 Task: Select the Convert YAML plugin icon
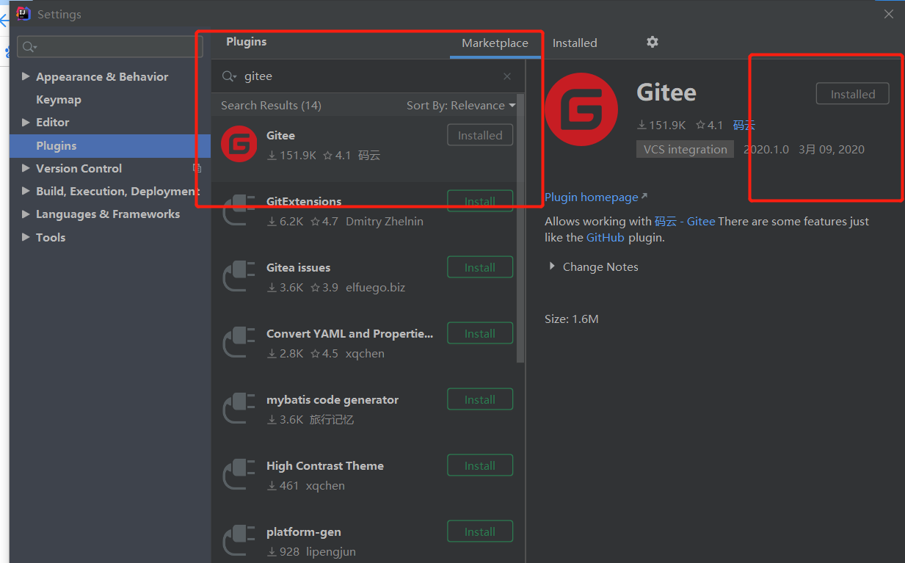(x=239, y=342)
